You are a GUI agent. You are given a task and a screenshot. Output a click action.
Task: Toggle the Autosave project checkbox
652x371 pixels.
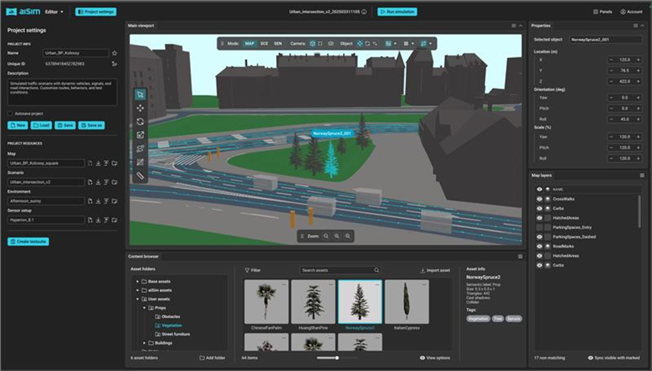point(10,114)
